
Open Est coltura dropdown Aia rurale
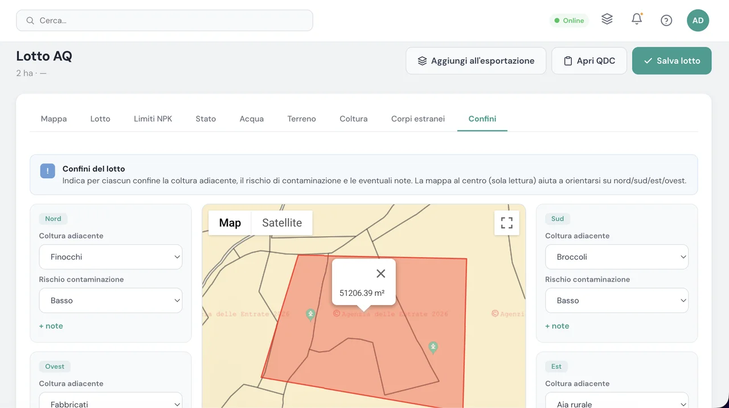click(617, 401)
